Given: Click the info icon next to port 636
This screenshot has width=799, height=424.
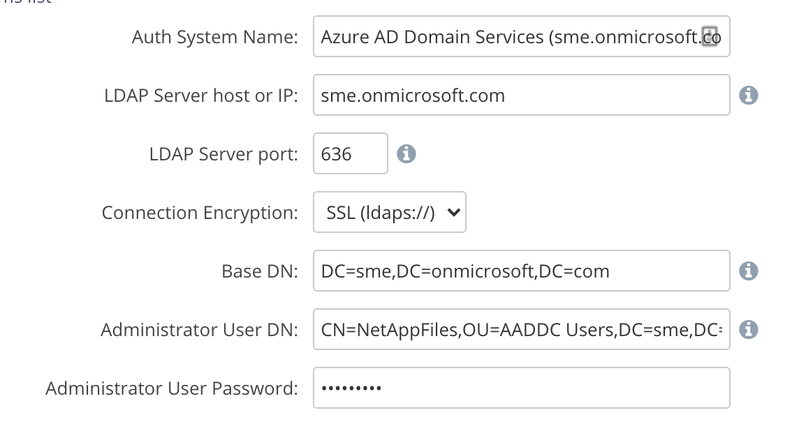Looking at the screenshot, I should [406, 153].
